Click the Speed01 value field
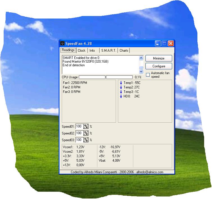Viewport: 212px width, 199px height. coord(79,126)
